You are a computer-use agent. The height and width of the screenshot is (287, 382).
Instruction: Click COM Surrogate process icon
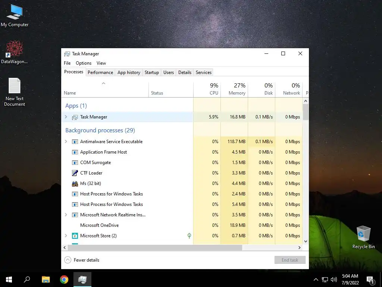coord(75,163)
